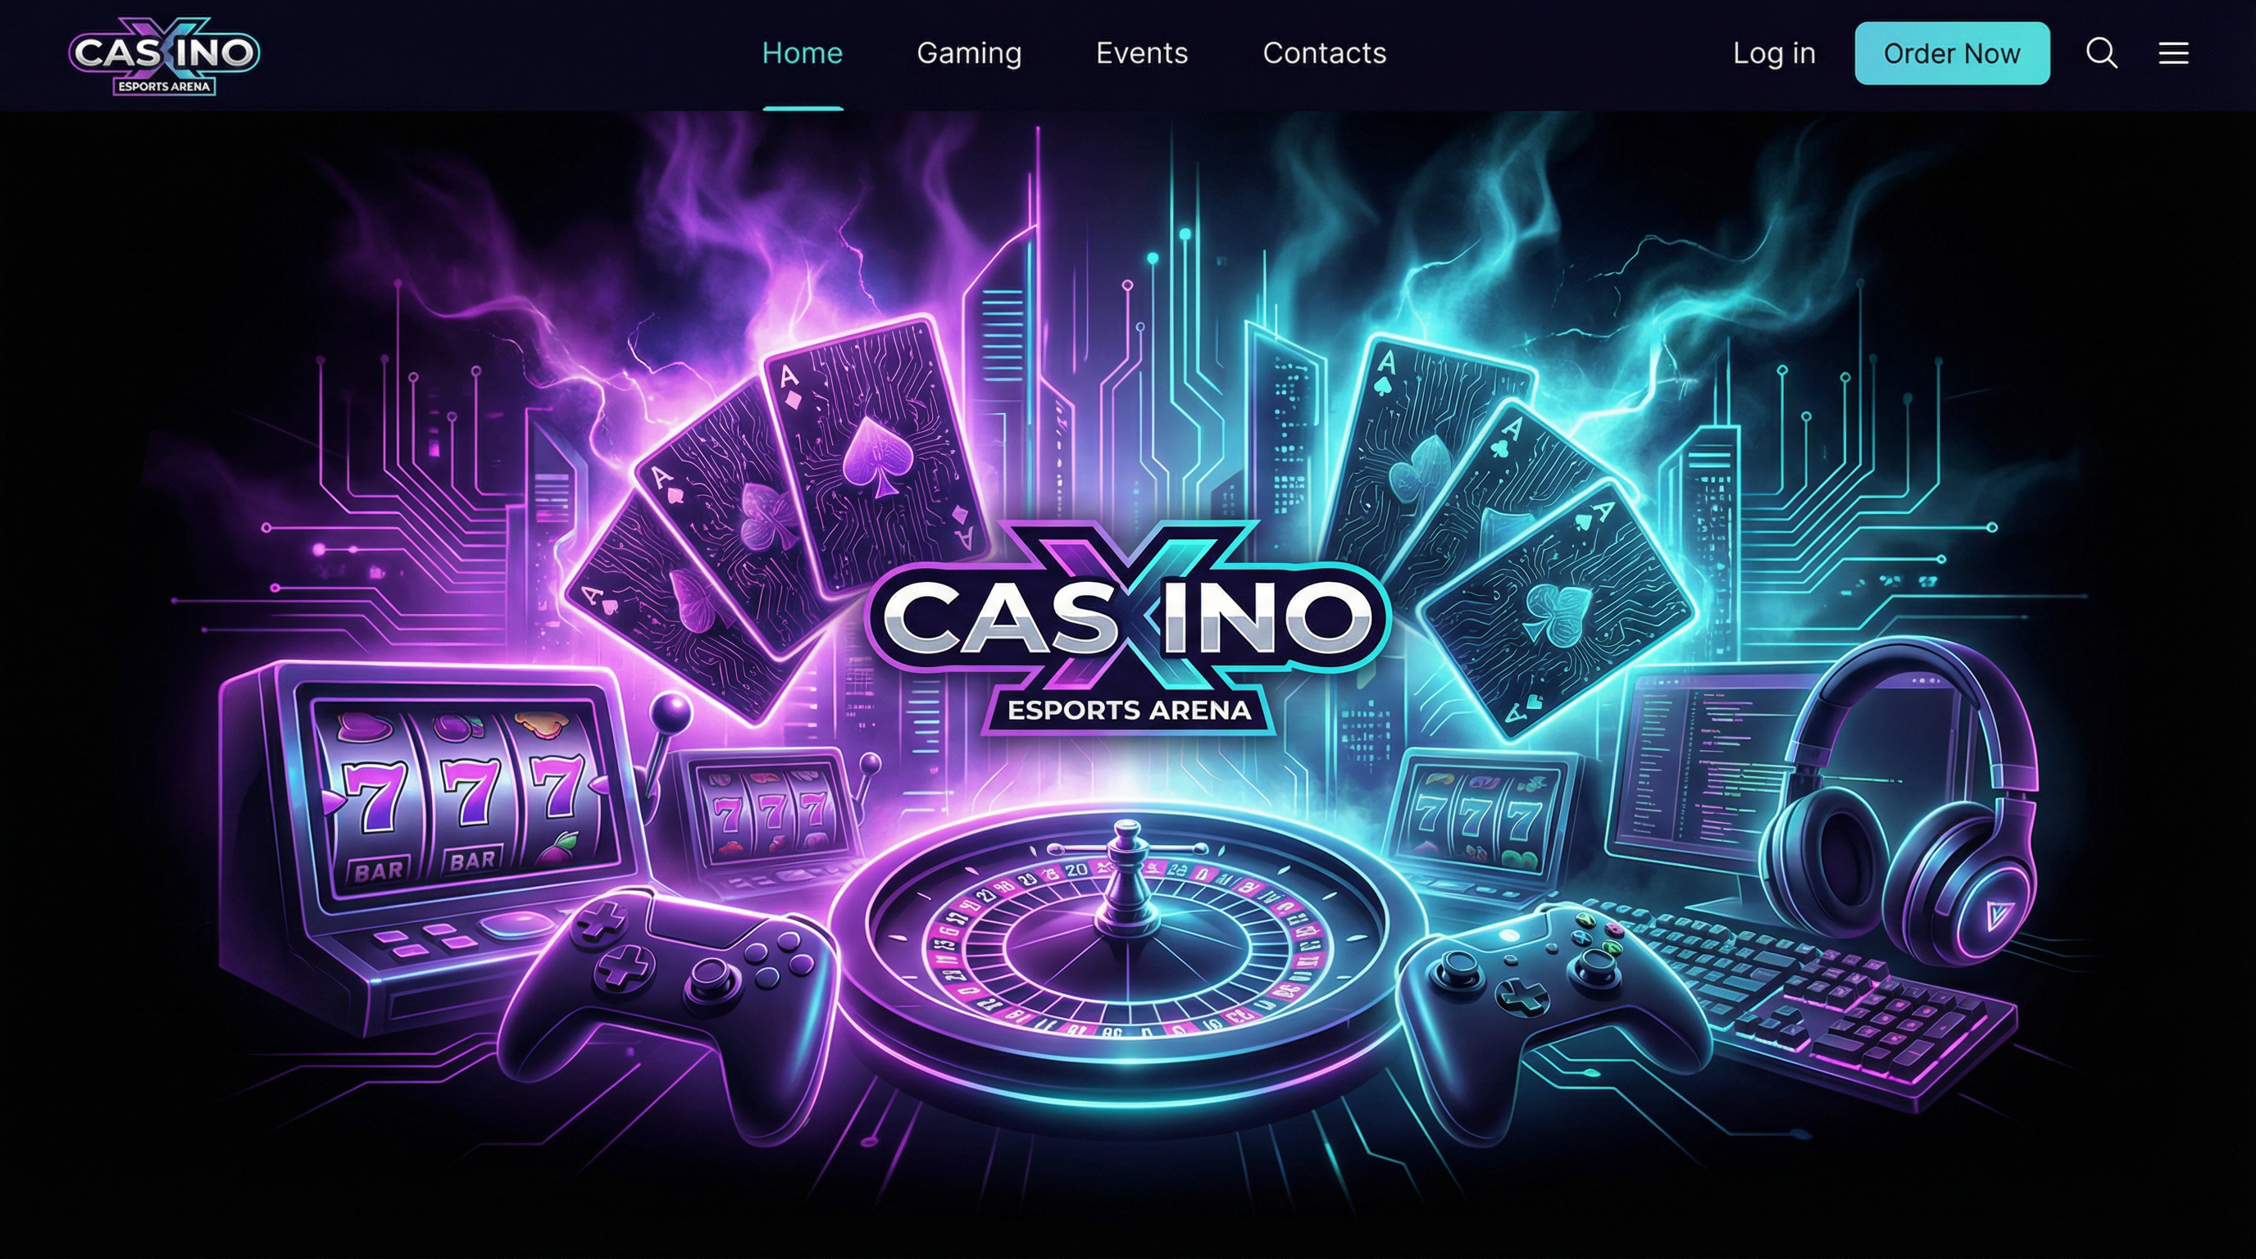This screenshot has height=1259, width=2256.
Task: Click the Casino X header logo
Action: point(164,55)
